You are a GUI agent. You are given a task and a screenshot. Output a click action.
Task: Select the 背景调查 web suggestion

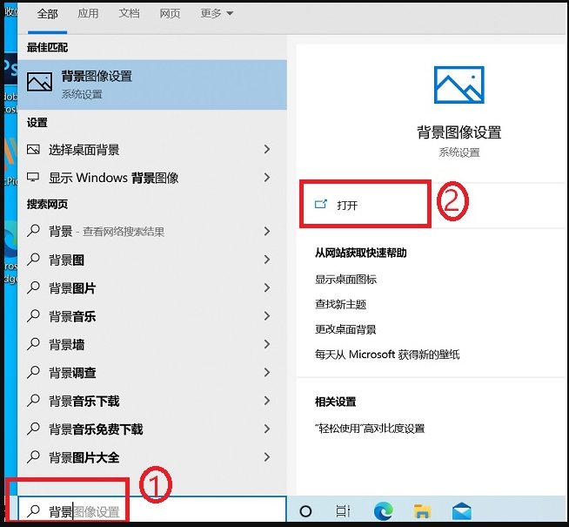[152, 373]
